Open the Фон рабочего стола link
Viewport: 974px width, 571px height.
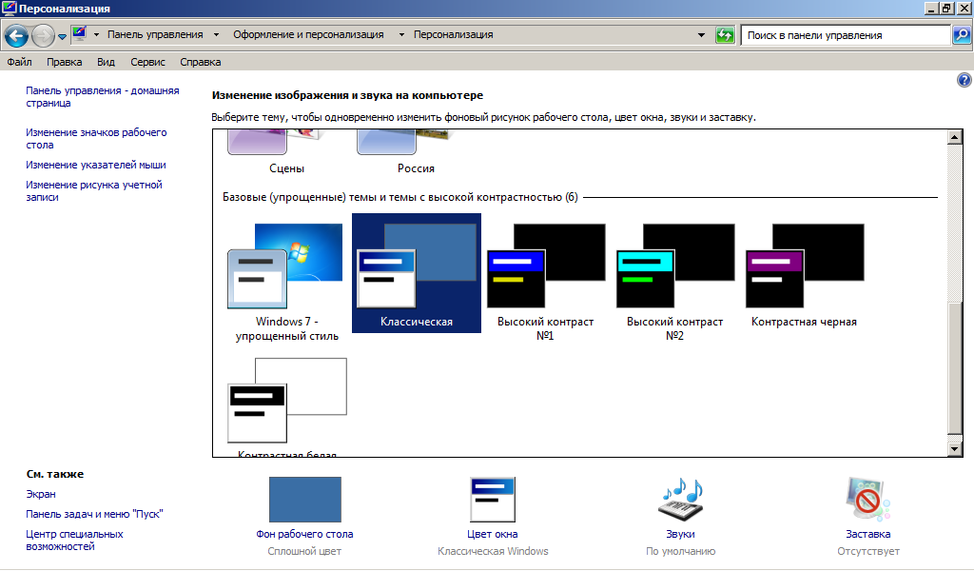(x=304, y=534)
